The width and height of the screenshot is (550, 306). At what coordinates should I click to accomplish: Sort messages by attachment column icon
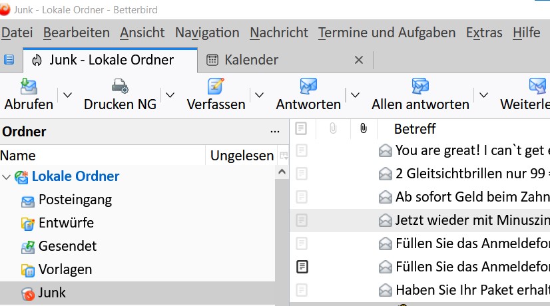363,128
